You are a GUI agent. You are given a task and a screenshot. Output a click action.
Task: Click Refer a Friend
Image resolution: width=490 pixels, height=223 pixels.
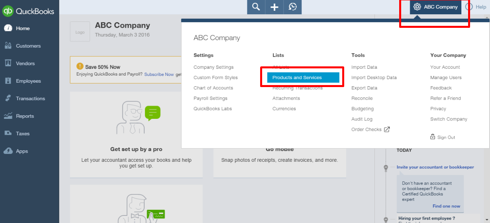point(445,98)
